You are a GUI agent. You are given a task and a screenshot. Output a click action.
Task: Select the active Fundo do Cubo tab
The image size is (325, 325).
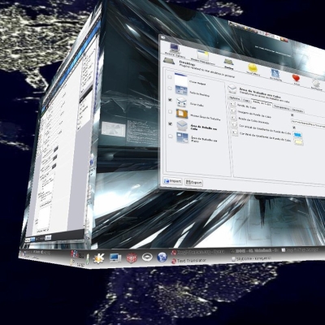tap(262, 103)
